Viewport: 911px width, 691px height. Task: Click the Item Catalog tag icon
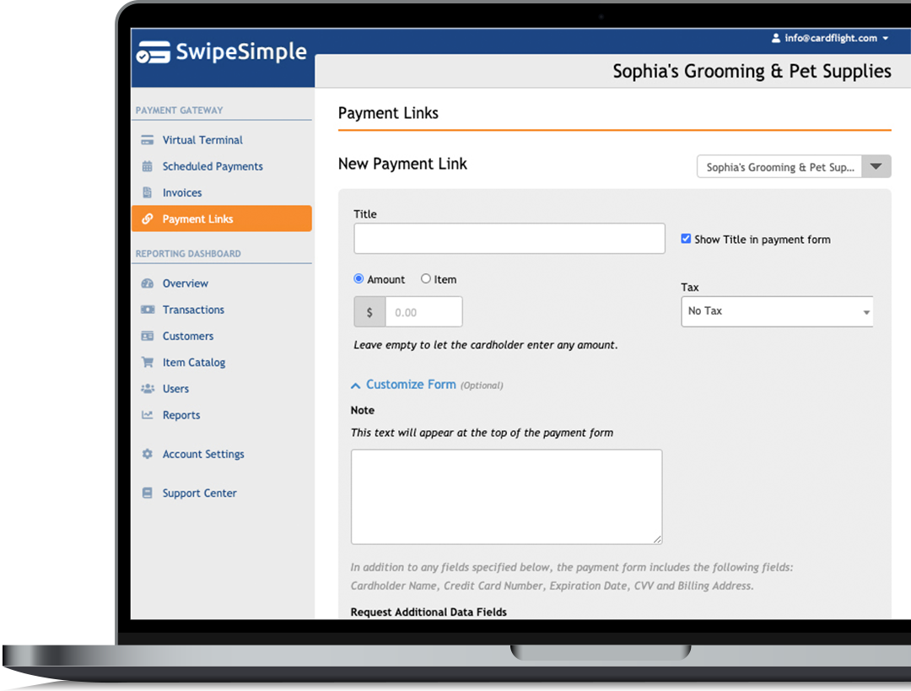coord(148,362)
